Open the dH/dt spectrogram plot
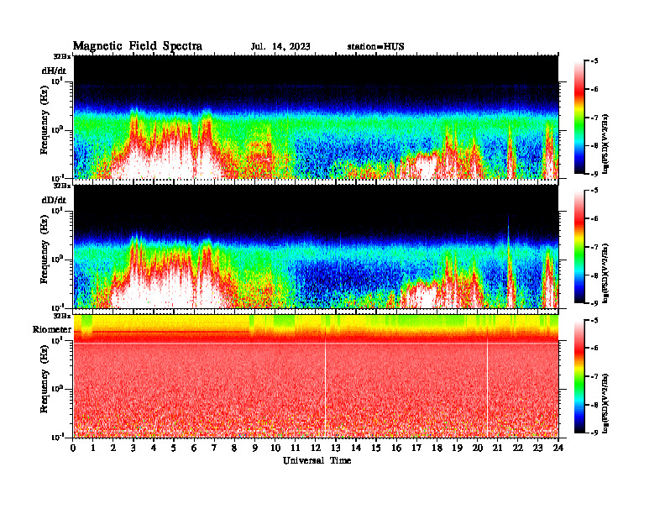 click(316, 117)
